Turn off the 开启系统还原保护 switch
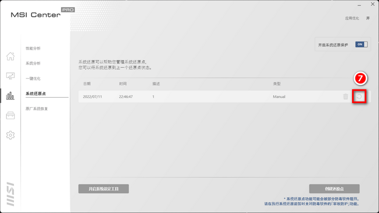Image resolution: width=379 pixels, height=213 pixels. click(361, 45)
